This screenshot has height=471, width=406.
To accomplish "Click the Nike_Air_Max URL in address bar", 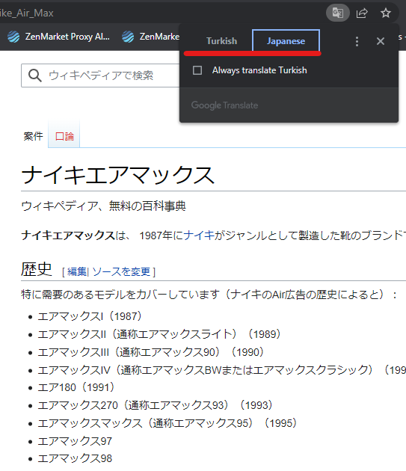I will pyautogui.click(x=27, y=13).
